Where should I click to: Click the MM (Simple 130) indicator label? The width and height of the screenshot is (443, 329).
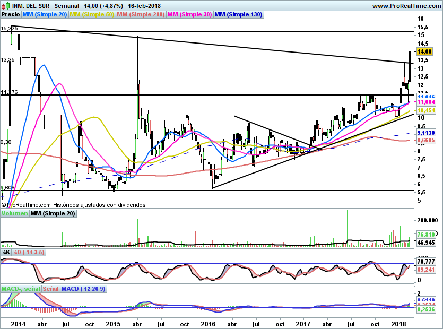point(238,15)
